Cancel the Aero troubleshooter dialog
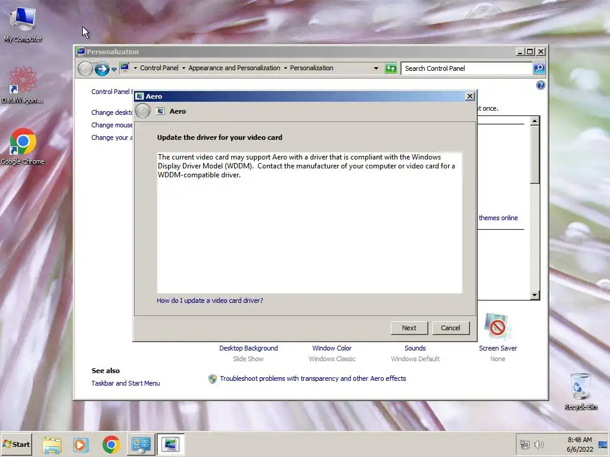 tap(450, 328)
